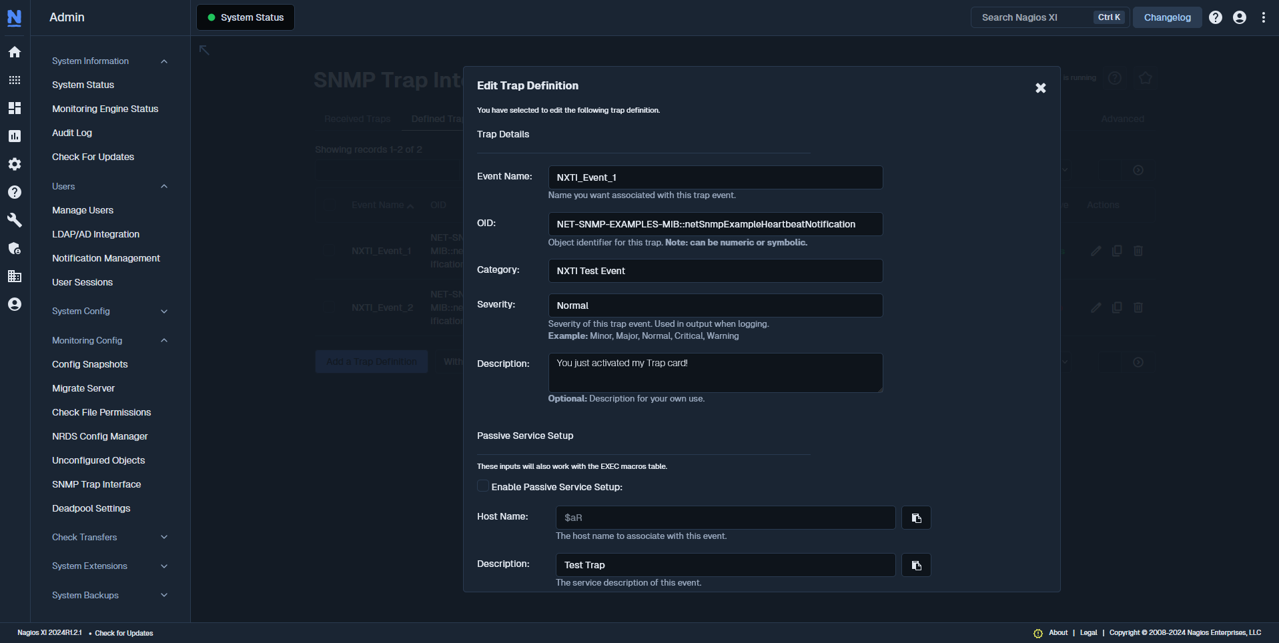The image size is (1279, 643).
Task: Click the Severity input field
Action: pos(715,305)
